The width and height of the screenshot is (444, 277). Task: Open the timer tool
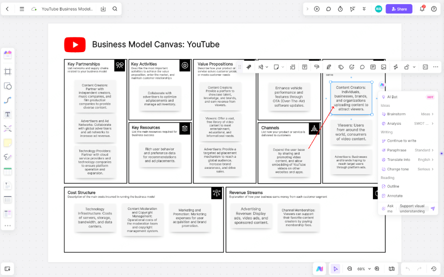(x=340, y=9)
